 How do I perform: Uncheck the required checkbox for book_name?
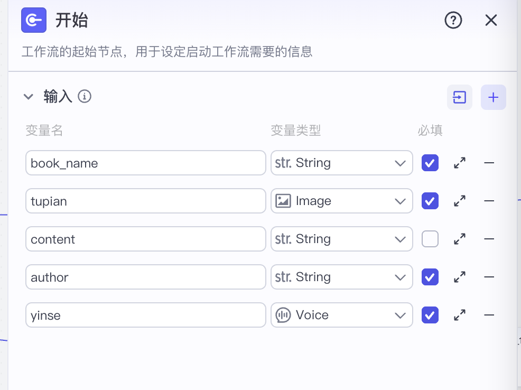tap(430, 163)
